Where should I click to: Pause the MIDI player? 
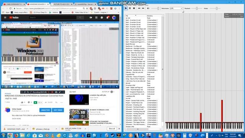pyautogui.click(x=130, y=8)
